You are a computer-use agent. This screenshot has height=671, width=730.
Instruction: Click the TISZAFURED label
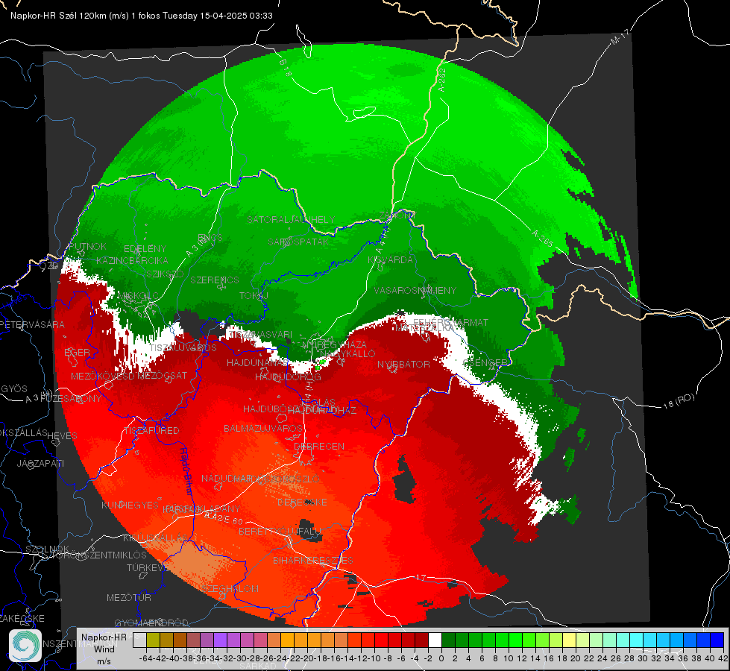coord(151,430)
